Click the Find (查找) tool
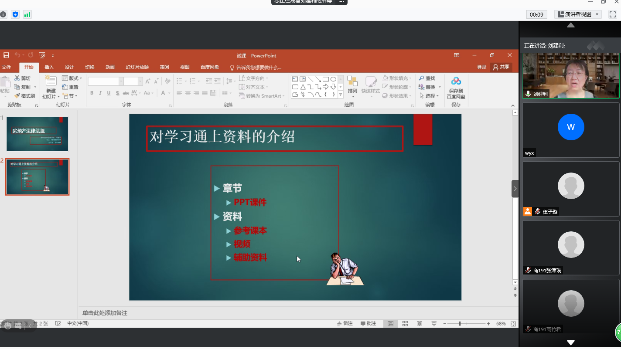 click(427, 78)
